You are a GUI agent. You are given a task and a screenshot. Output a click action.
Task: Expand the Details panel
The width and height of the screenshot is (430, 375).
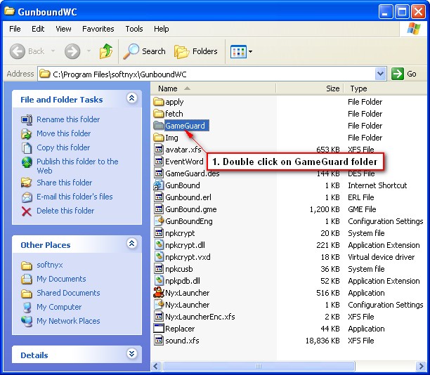[131, 354]
